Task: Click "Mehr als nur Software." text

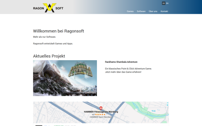Action: [44, 37]
